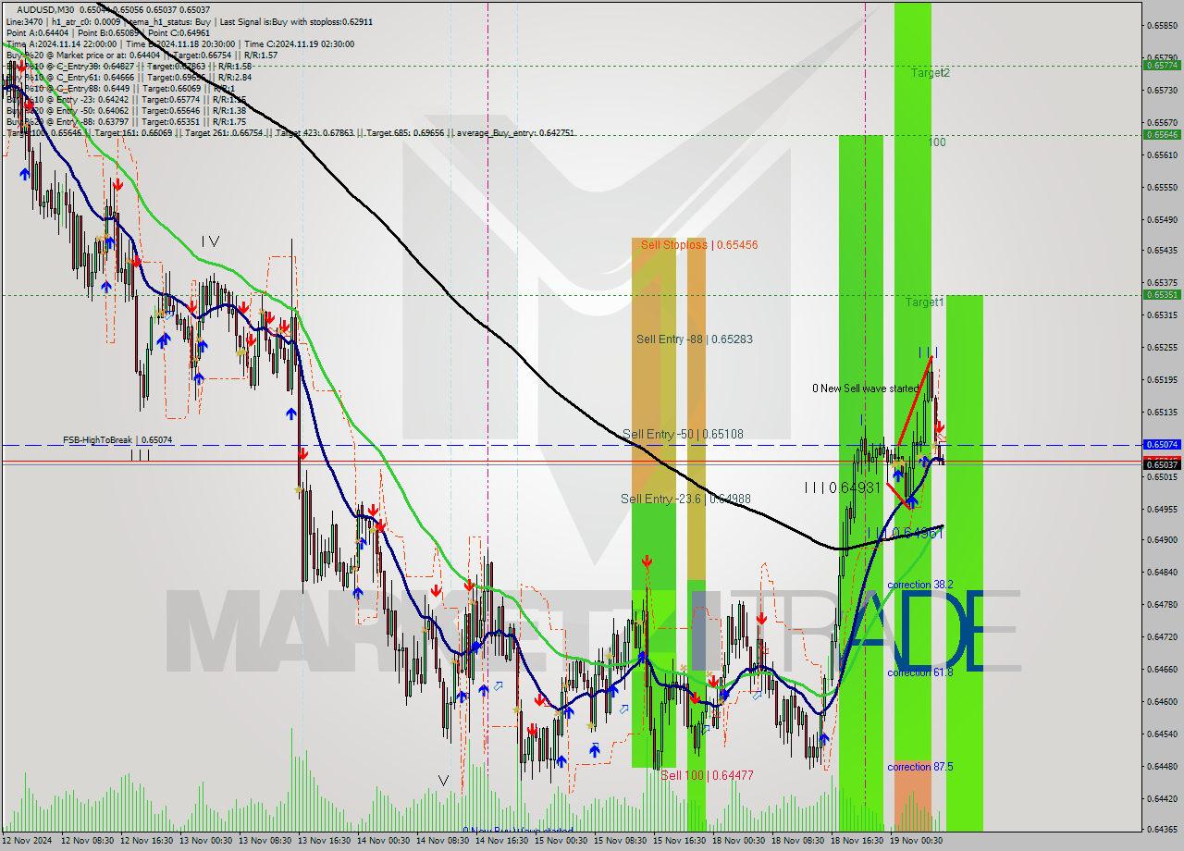Select the green 0.65646 price tag
The width and height of the screenshot is (1184, 851).
[x=1162, y=134]
